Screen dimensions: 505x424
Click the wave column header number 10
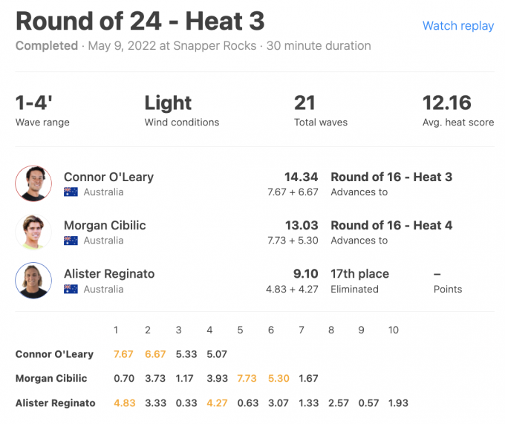pyautogui.click(x=394, y=330)
